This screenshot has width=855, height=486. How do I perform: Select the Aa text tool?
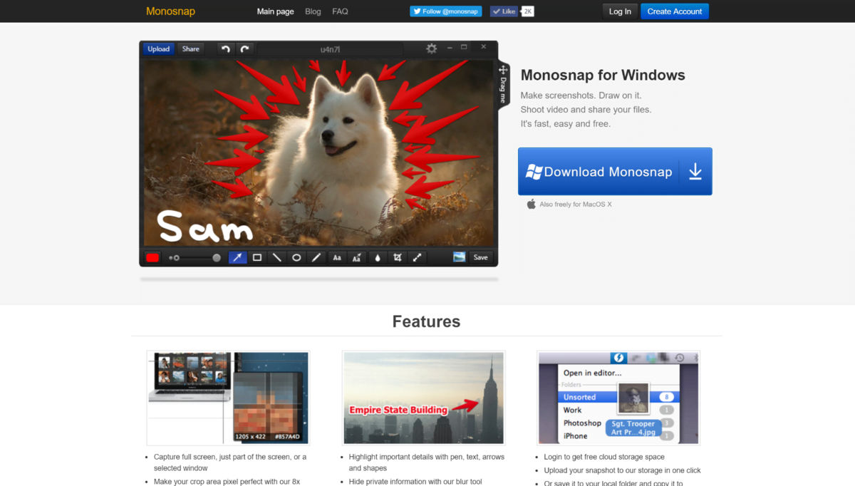(x=337, y=257)
